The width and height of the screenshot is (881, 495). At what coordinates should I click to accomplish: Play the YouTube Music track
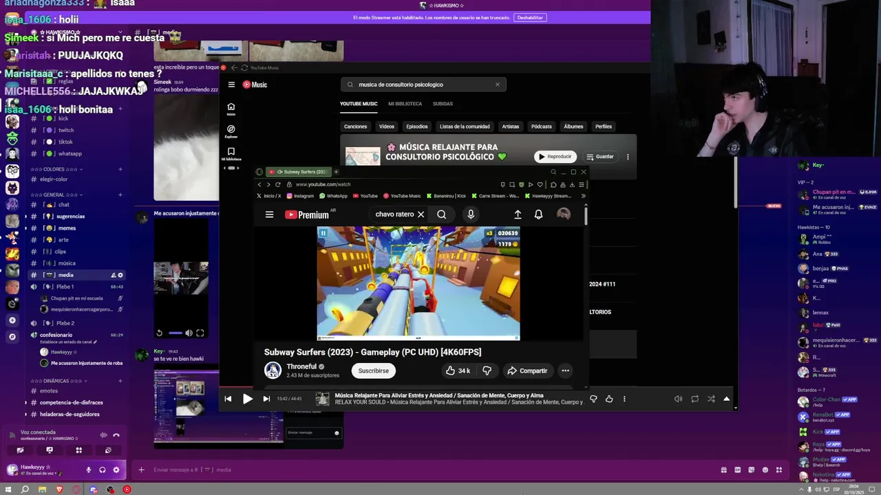click(x=248, y=399)
